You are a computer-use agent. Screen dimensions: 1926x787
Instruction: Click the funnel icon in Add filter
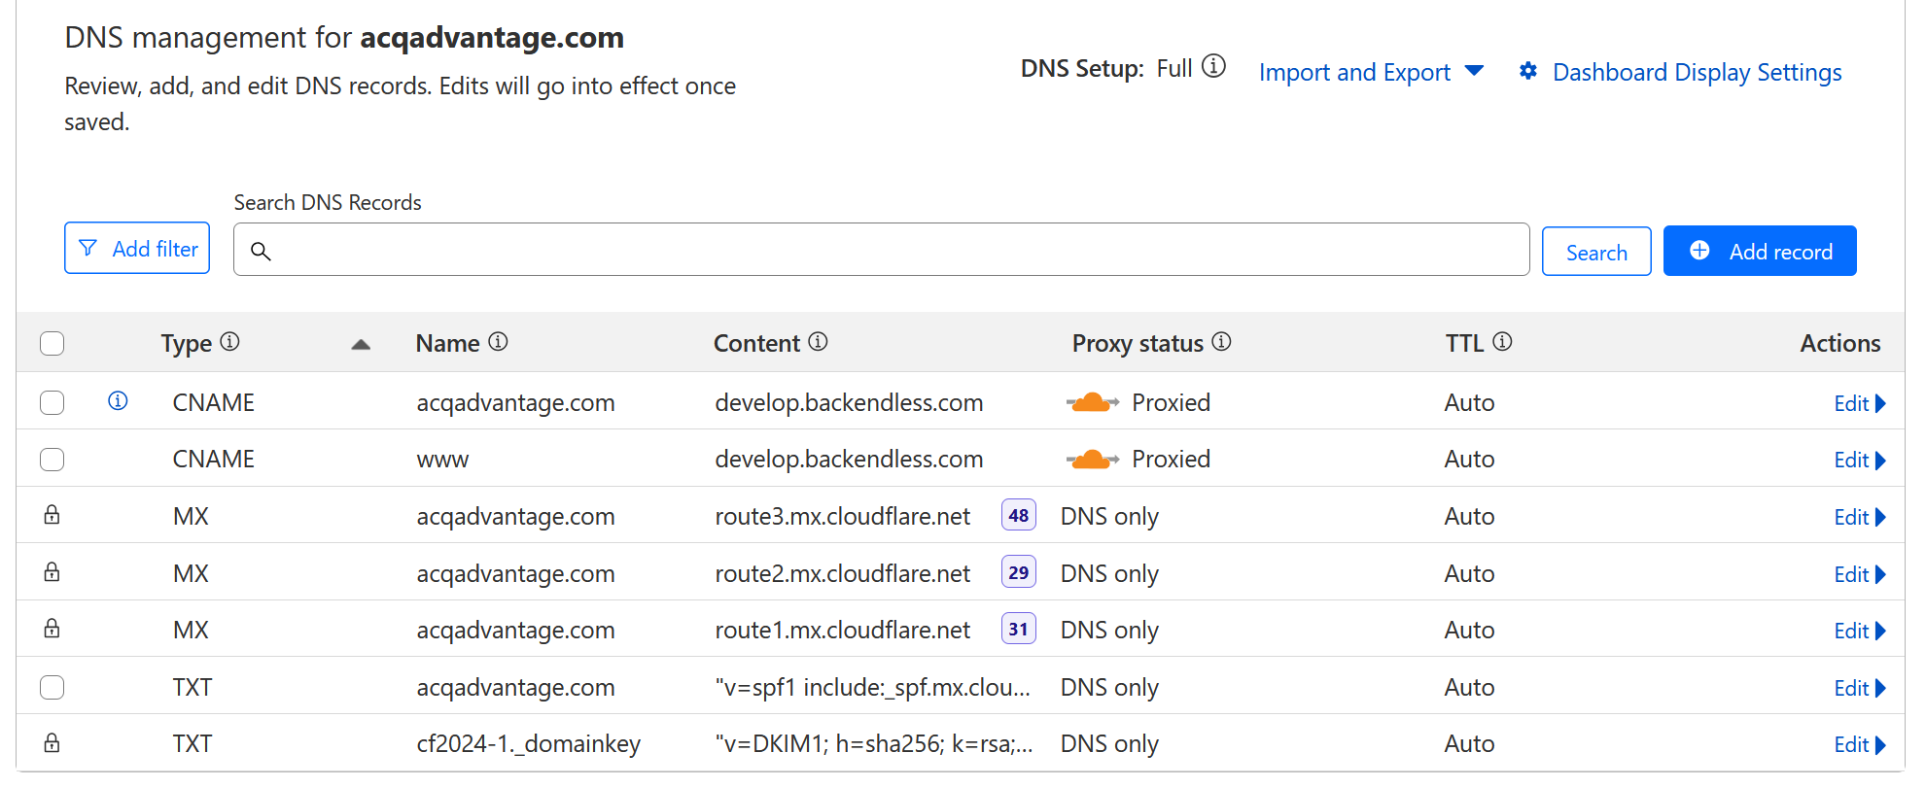[x=88, y=248]
